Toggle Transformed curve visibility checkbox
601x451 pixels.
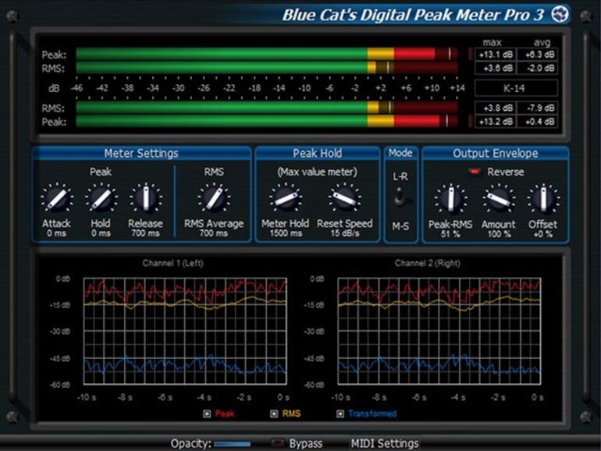[x=340, y=414]
